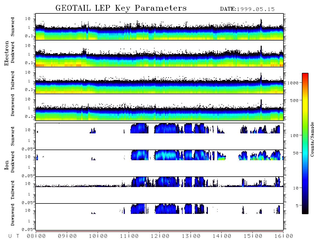This screenshot has height=241, width=314.
Task: Click the "13:00" time tick label
Action: click(x=191, y=236)
